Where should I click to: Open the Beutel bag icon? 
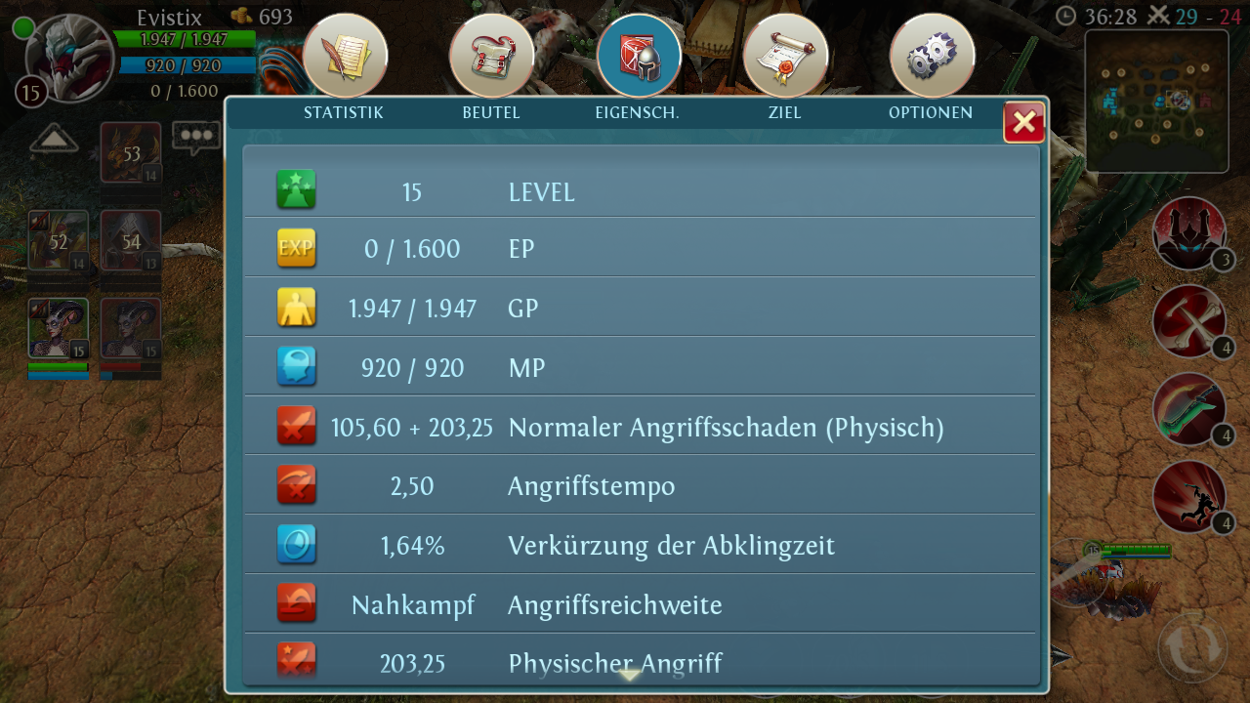pos(491,56)
